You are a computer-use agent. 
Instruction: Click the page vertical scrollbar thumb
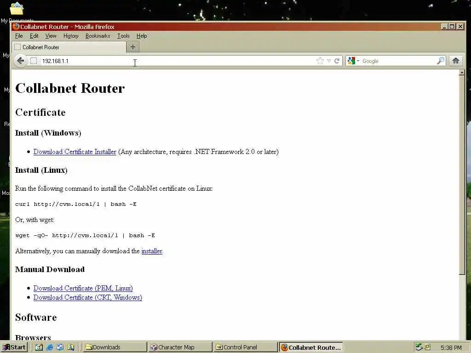462,175
